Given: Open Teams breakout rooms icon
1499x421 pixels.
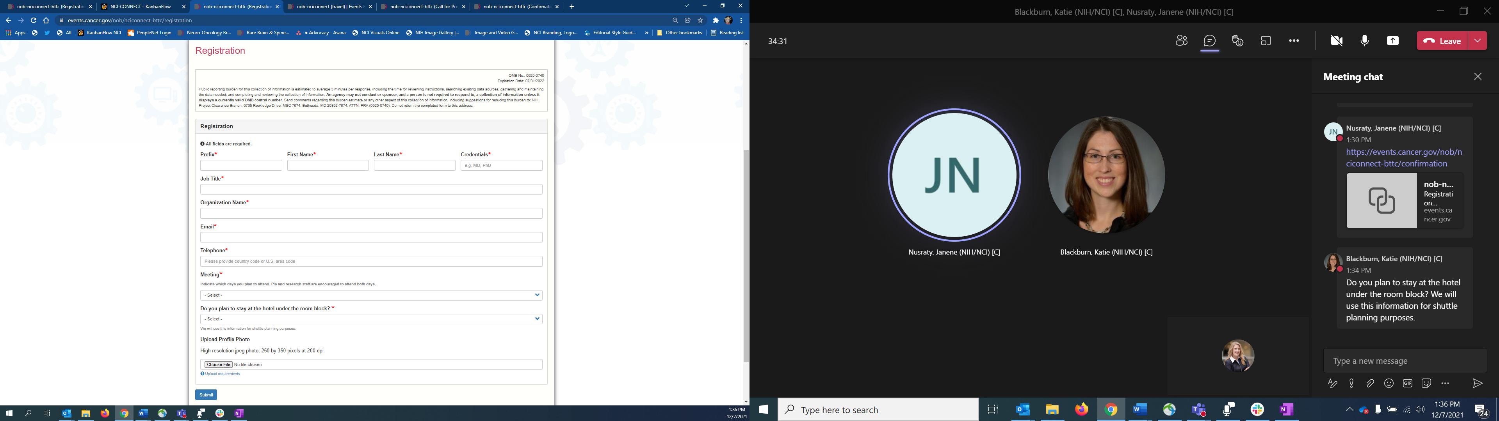Looking at the screenshot, I should click(x=1266, y=41).
